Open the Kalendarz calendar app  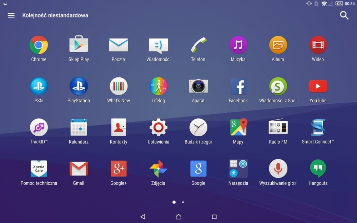79,127
